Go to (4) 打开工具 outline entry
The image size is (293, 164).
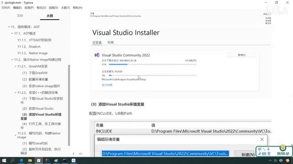(41, 126)
